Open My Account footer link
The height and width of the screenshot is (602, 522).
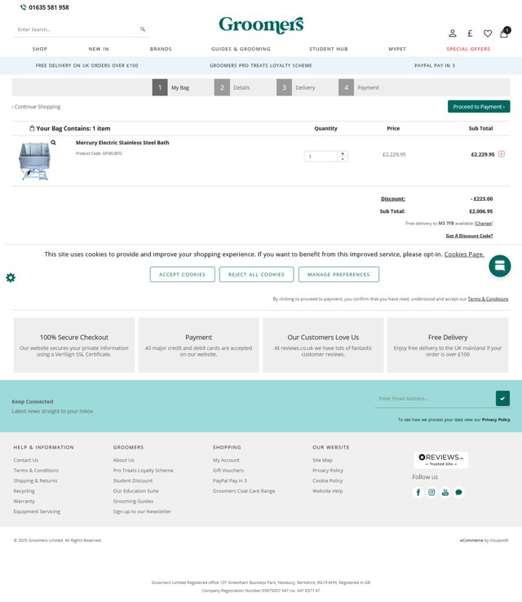point(226,460)
